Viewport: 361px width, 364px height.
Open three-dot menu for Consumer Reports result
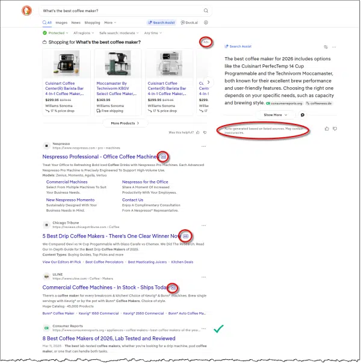point(203,329)
